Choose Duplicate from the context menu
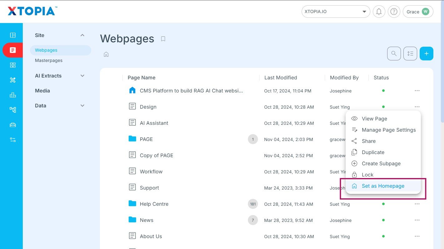 coord(373,153)
